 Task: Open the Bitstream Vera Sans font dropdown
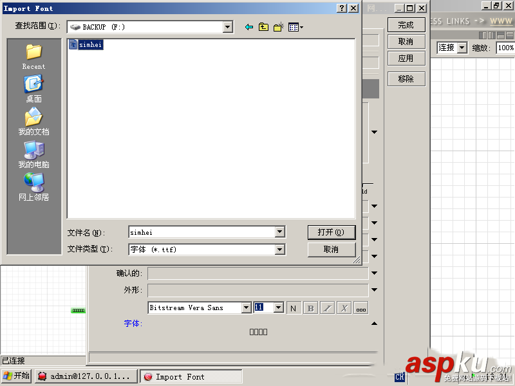[246, 308]
